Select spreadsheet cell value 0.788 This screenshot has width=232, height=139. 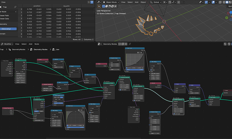(x=30, y=9)
